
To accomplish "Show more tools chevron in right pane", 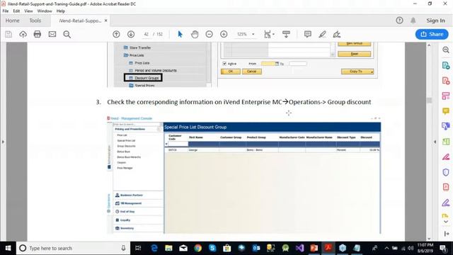I will coord(446,222).
